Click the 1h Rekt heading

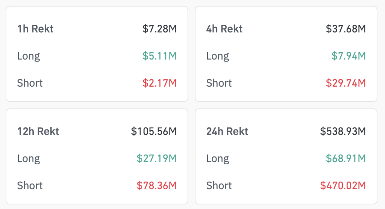click(x=35, y=29)
